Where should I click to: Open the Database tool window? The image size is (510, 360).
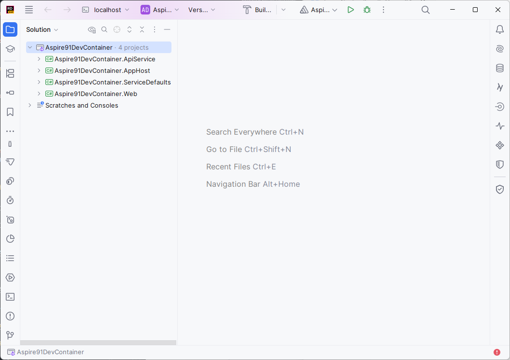(500, 68)
